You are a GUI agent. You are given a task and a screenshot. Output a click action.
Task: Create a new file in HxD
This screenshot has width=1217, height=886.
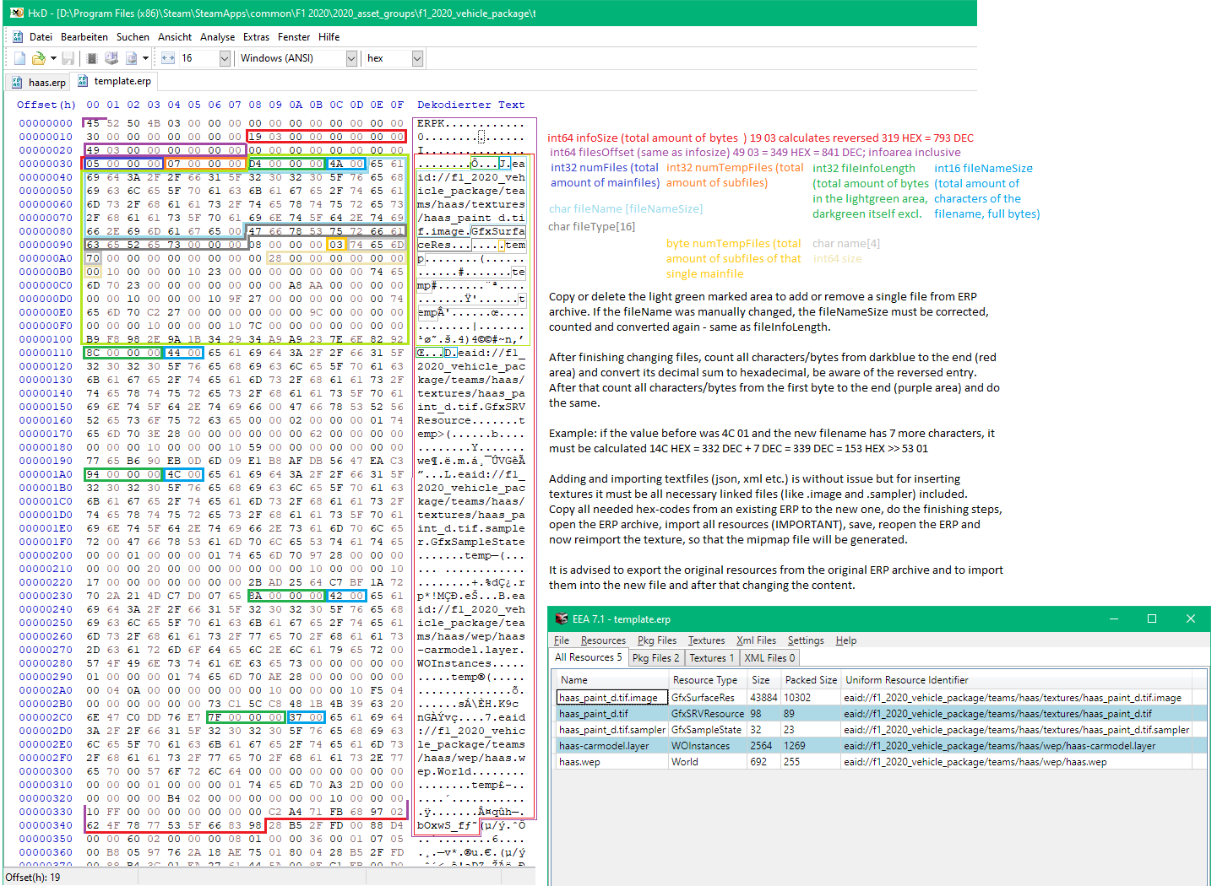point(19,58)
